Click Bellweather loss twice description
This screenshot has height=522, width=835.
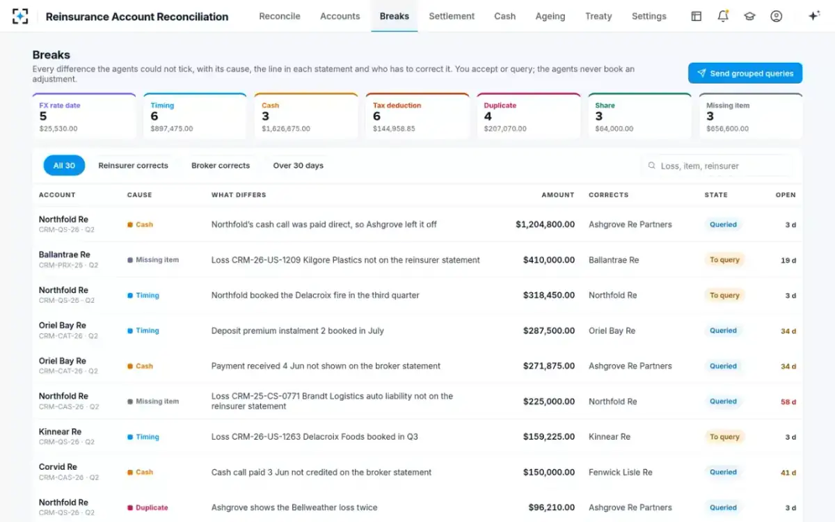(x=294, y=507)
